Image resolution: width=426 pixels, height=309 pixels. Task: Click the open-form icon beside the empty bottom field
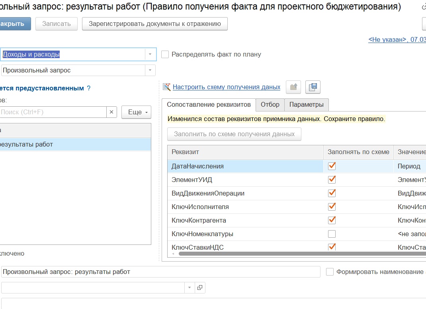(200, 287)
